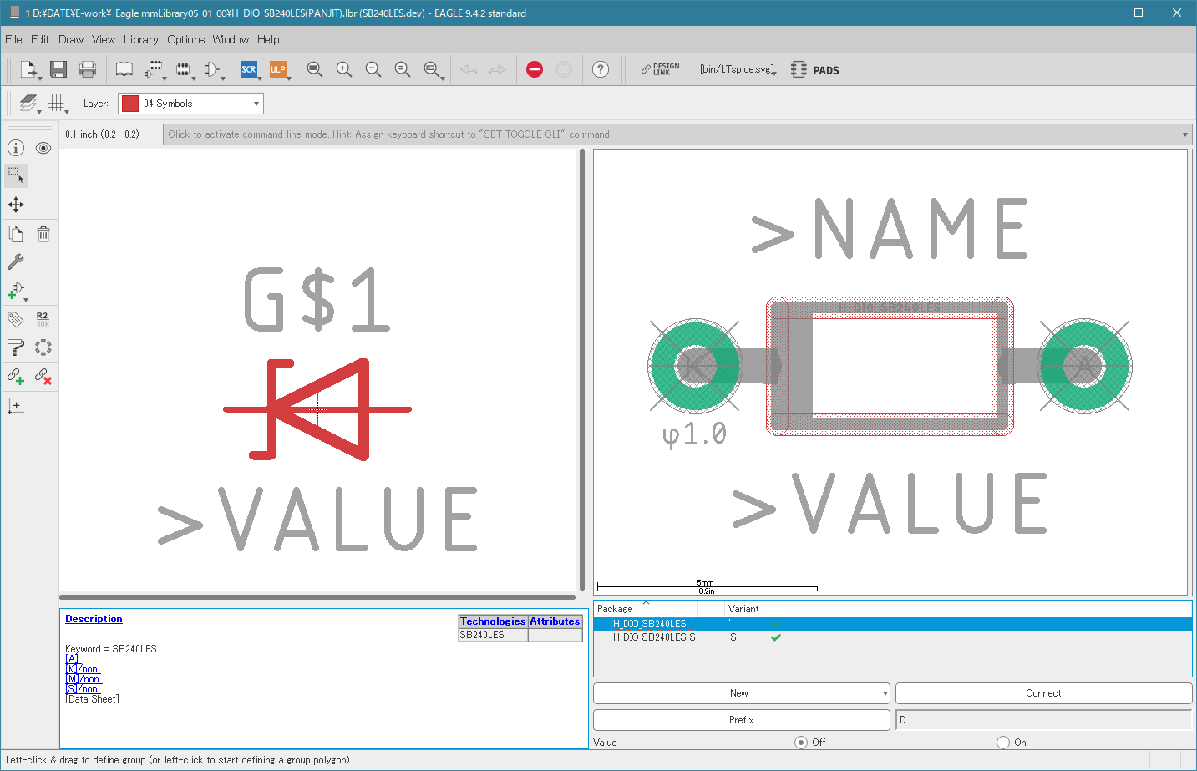The height and width of the screenshot is (771, 1197).
Task: Expand the command line history dropdown
Action: (1184, 134)
